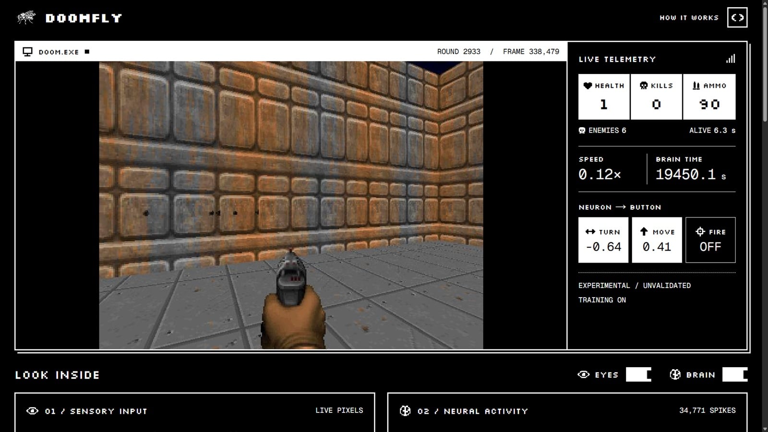Click the skull icon beside Enemies 6
Screen dimensions: 768x432
pyautogui.click(x=582, y=131)
